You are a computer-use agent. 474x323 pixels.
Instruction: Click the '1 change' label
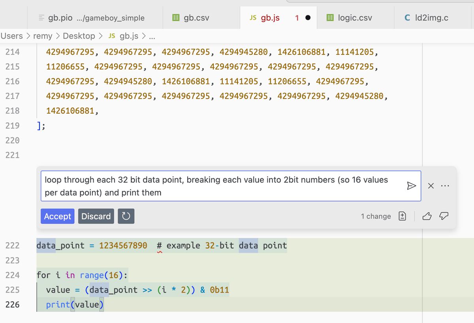(376, 216)
